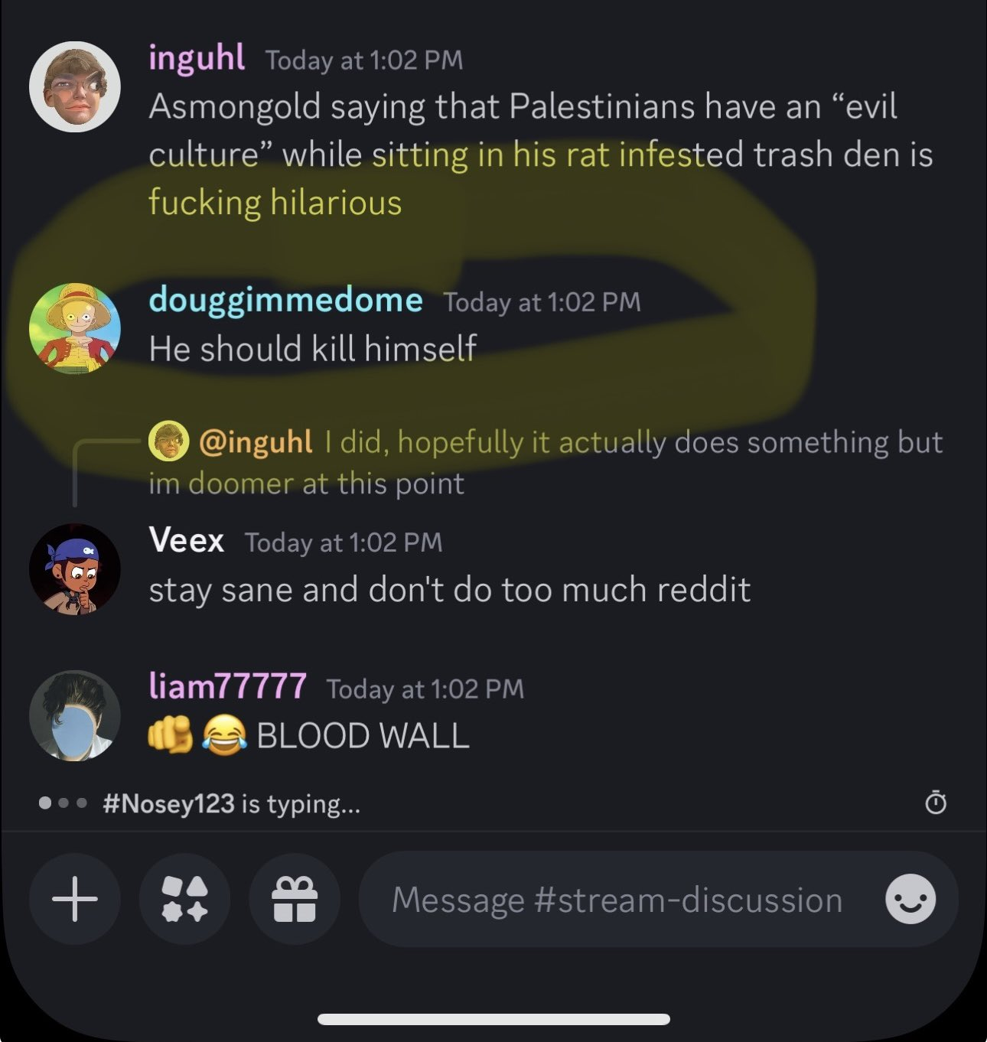Tap the 'He should kill himself' message
Image resolution: width=987 pixels, height=1042 pixels.
coord(313,349)
